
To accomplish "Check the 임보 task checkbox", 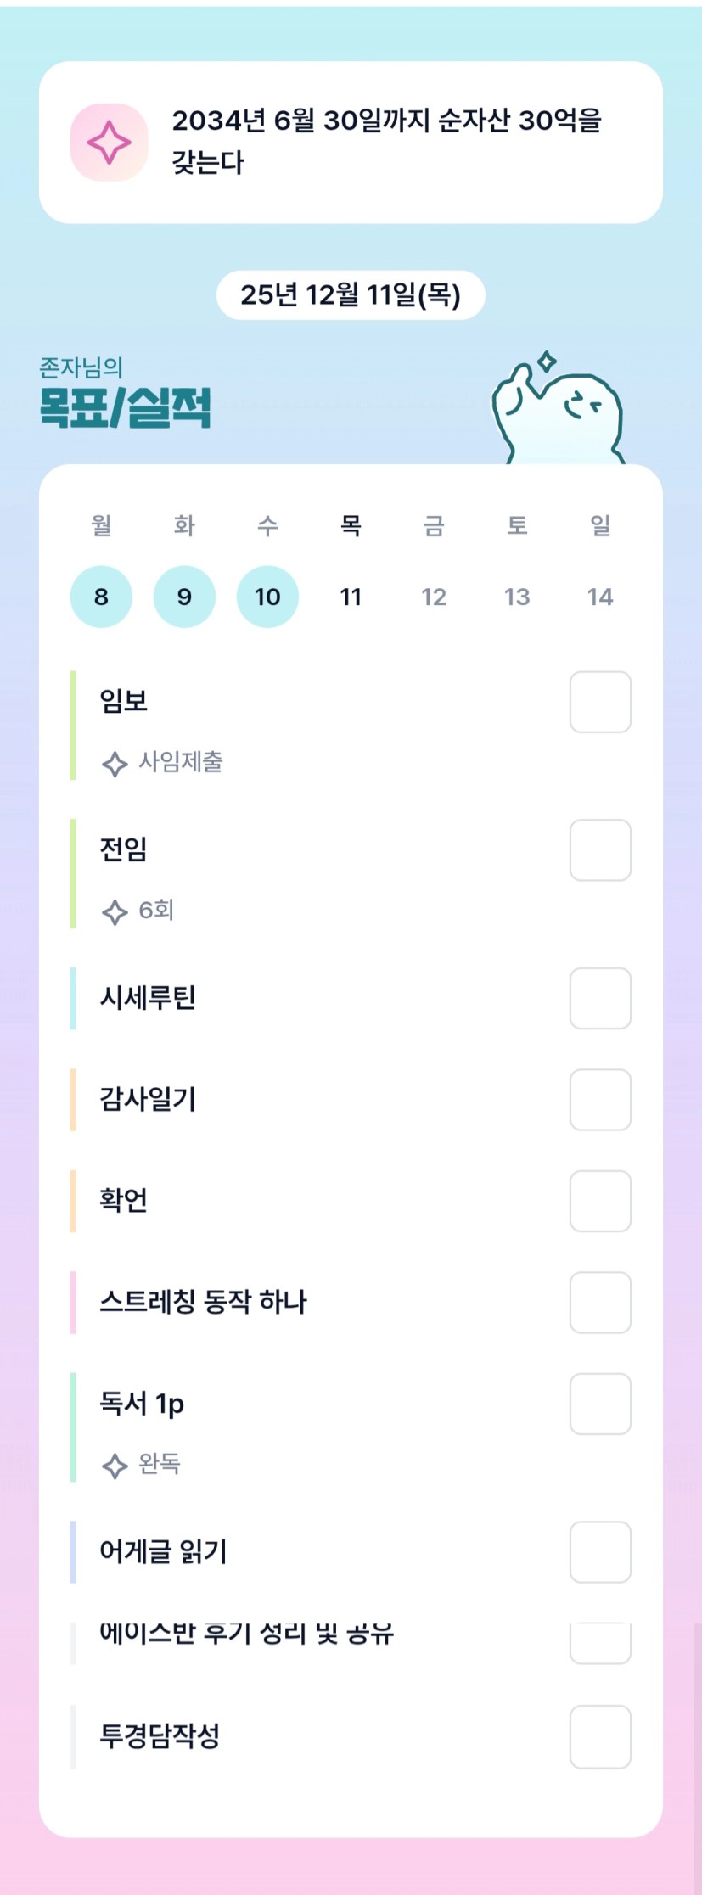I will (600, 702).
